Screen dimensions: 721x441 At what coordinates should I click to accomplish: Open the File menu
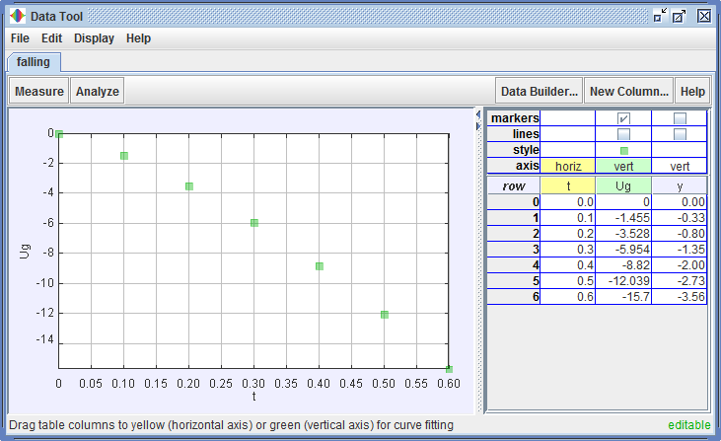coord(20,38)
